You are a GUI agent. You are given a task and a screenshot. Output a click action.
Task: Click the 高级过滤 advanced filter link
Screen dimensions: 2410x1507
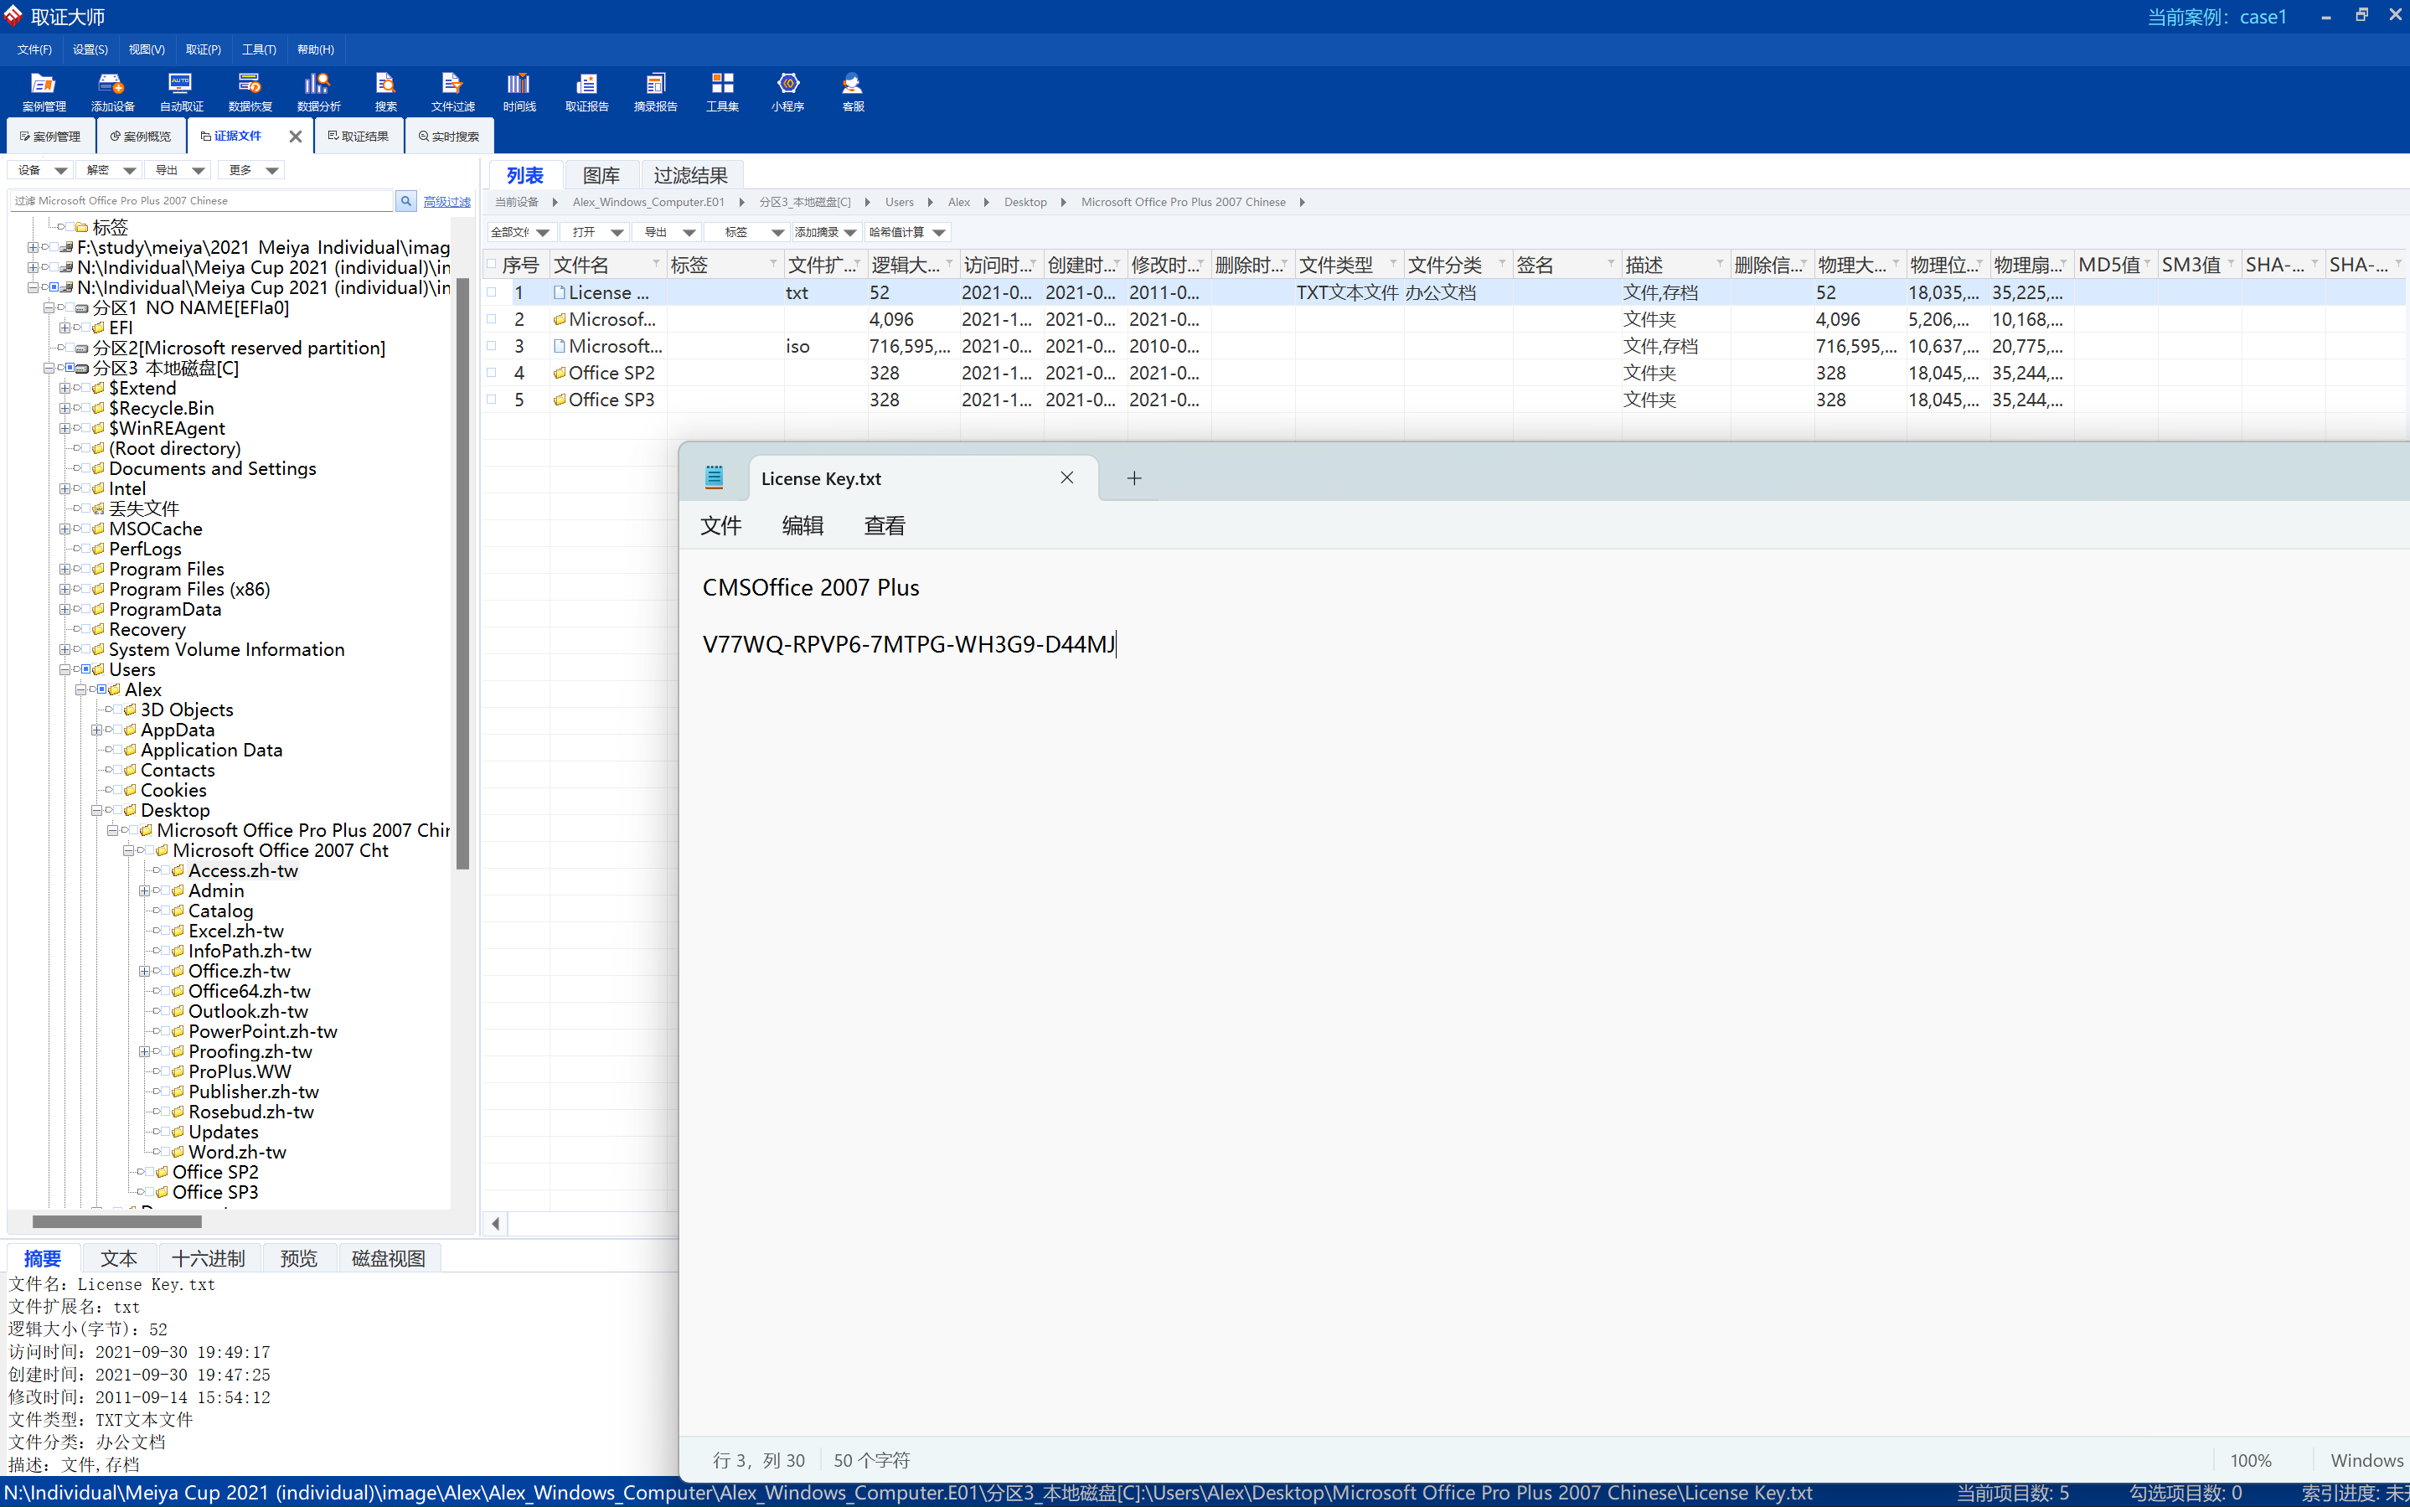click(446, 201)
